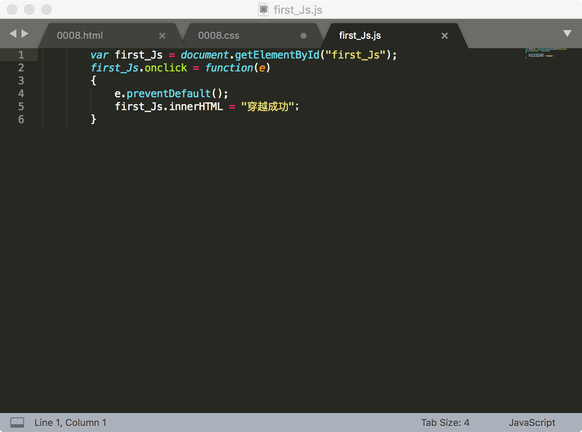Click 'innerHTML' on line 5
The width and height of the screenshot is (582, 432).
coord(196,107)
